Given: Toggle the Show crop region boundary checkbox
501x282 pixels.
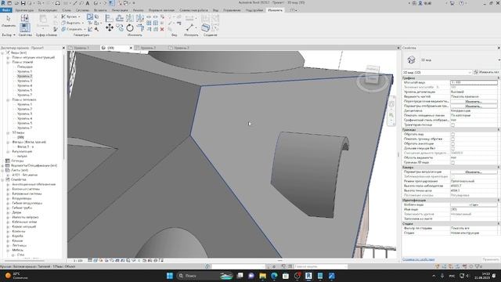Looking at the screenshot, I should 452,139.
